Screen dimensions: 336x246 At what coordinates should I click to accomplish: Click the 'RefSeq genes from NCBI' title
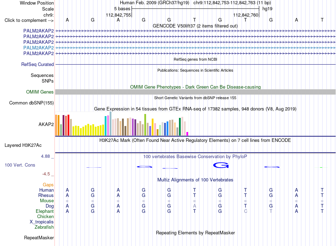pyautogui.click(x=195, y=59)
